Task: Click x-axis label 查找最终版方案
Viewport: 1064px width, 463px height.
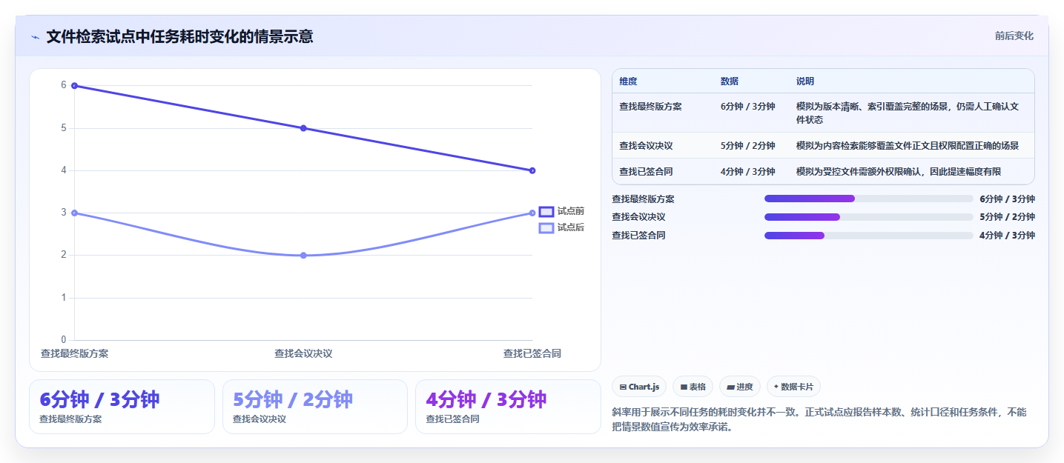Action: [x=74, y=353]
